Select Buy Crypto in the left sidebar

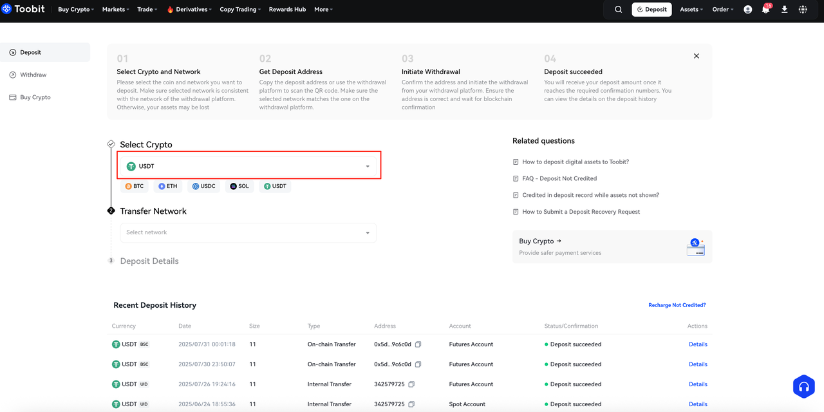pyautogui.click(x=45, y=97)
